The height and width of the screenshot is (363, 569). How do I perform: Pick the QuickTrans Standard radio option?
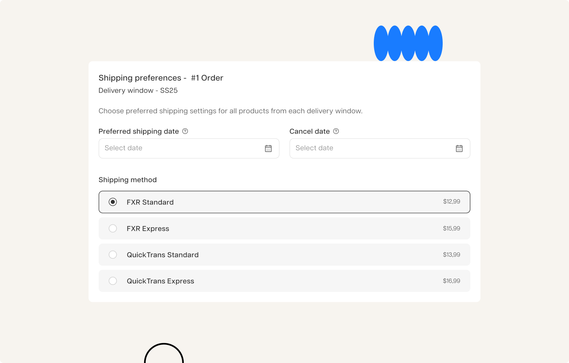point(113,255)
